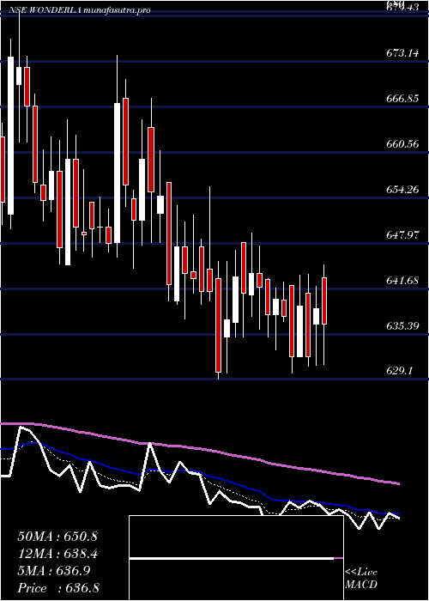Click the '5MA : 636.9' reading

point(54,571)
